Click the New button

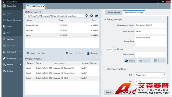[109, 92]
